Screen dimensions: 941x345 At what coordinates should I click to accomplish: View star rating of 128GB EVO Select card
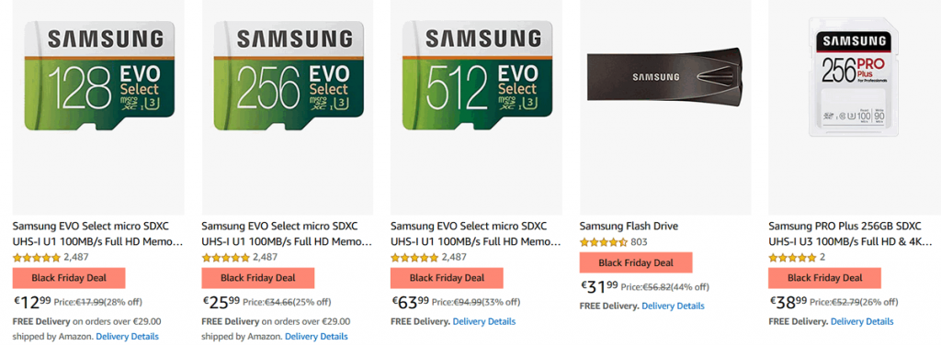tap(37, 258)
